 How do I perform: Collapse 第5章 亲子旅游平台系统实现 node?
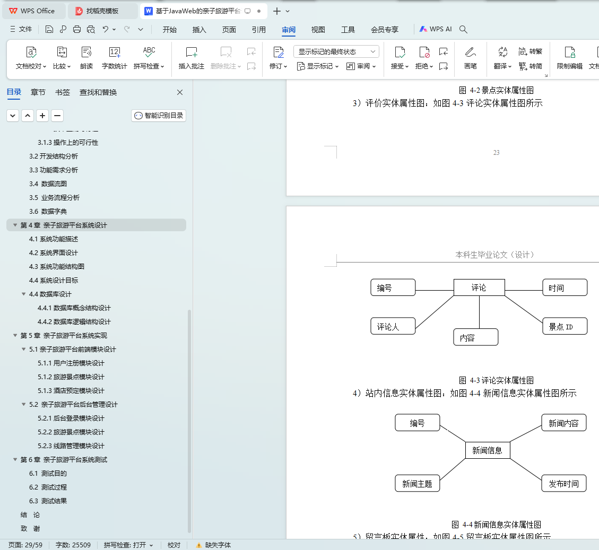(15, 335)
